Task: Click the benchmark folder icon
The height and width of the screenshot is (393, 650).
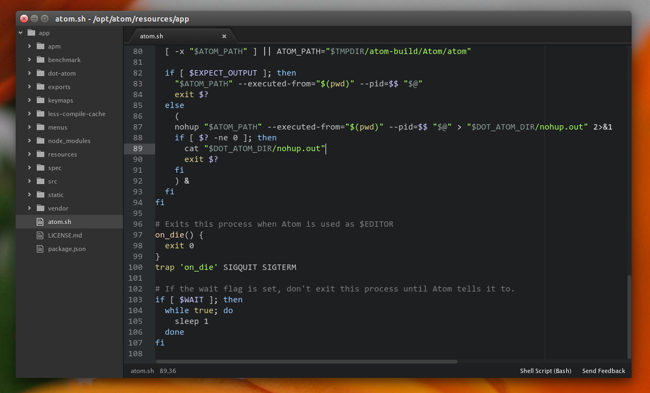Action: pyautogui.click(x=41, y=59)
